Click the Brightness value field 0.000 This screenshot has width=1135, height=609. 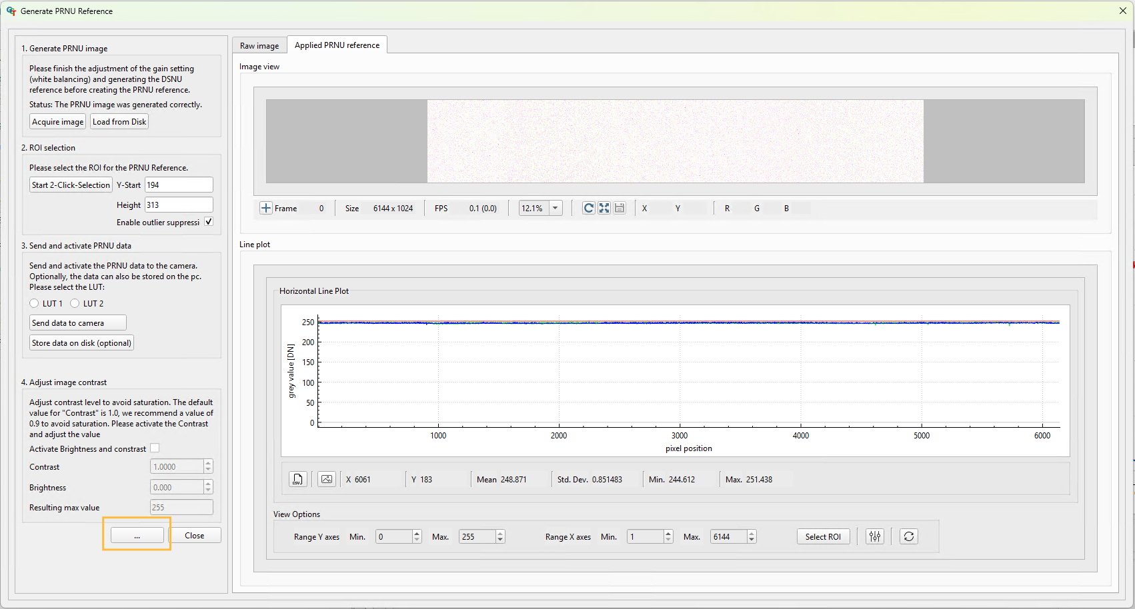[x=177, y=487]
